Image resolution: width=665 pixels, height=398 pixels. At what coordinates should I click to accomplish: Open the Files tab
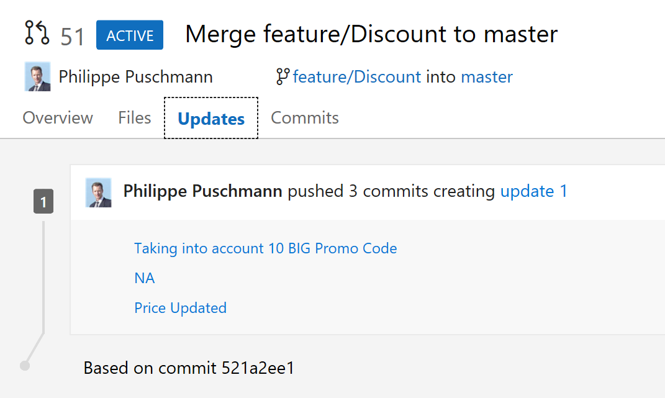click(134, 117)
